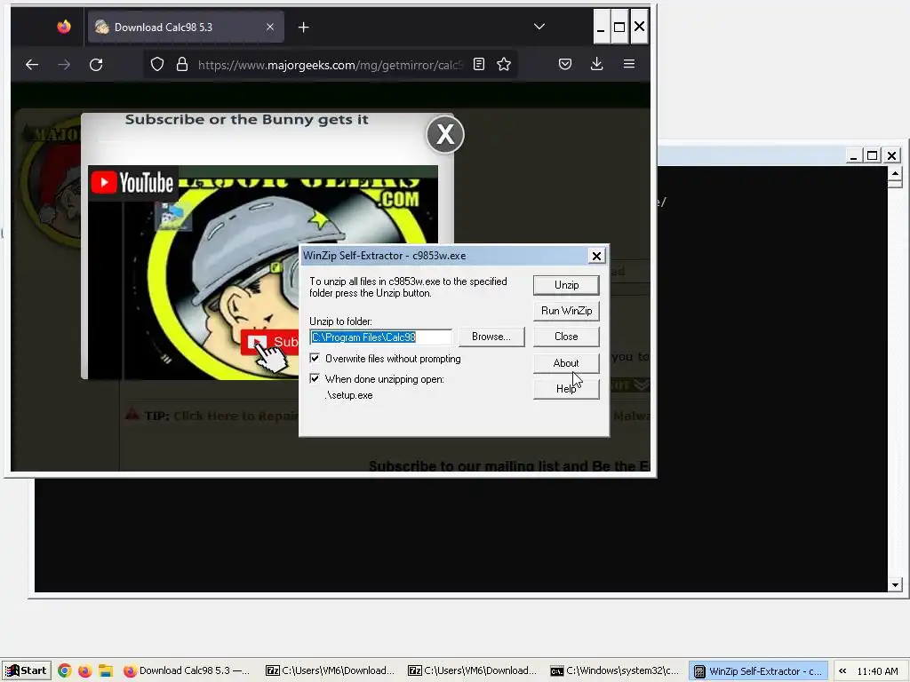Go forward in Firefox
This screenshot has width=910, height=682.
[64, 64]
